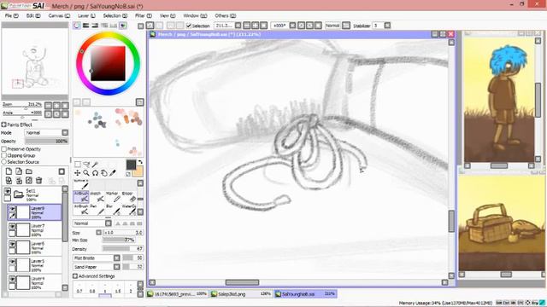Open the Canvas menu

pyautogui.click(x=59, y=15)
